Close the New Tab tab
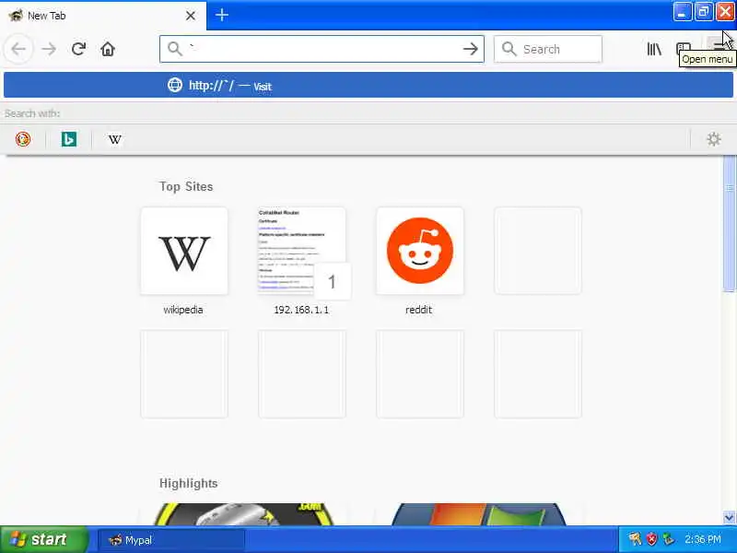The height and width of the screenshot is (553, 737). (x=191, y=16)
